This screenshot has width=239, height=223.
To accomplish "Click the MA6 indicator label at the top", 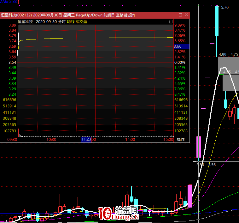I will pos(9,2).
